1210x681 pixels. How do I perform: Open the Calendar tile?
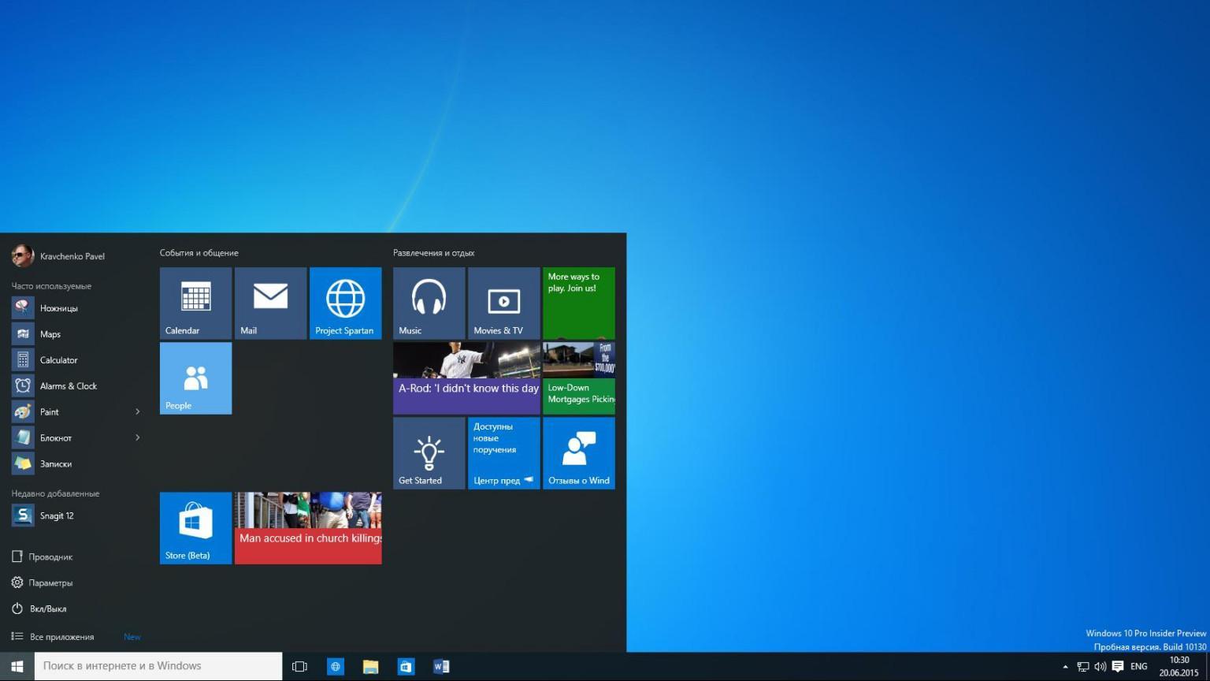tap(195, 303)
